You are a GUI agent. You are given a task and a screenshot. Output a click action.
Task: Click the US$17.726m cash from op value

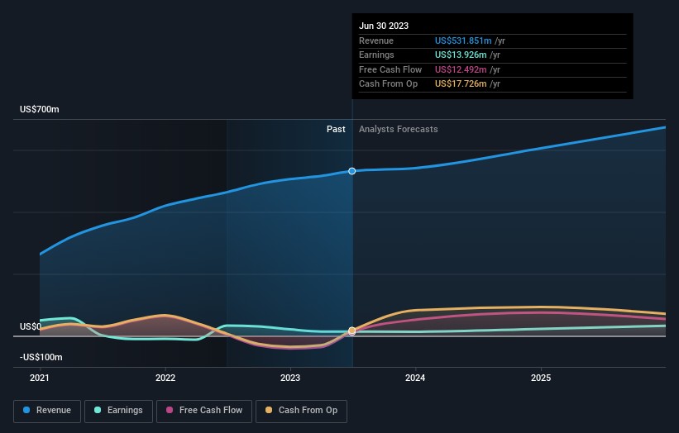pyautogui.click(x=461, y=84)
